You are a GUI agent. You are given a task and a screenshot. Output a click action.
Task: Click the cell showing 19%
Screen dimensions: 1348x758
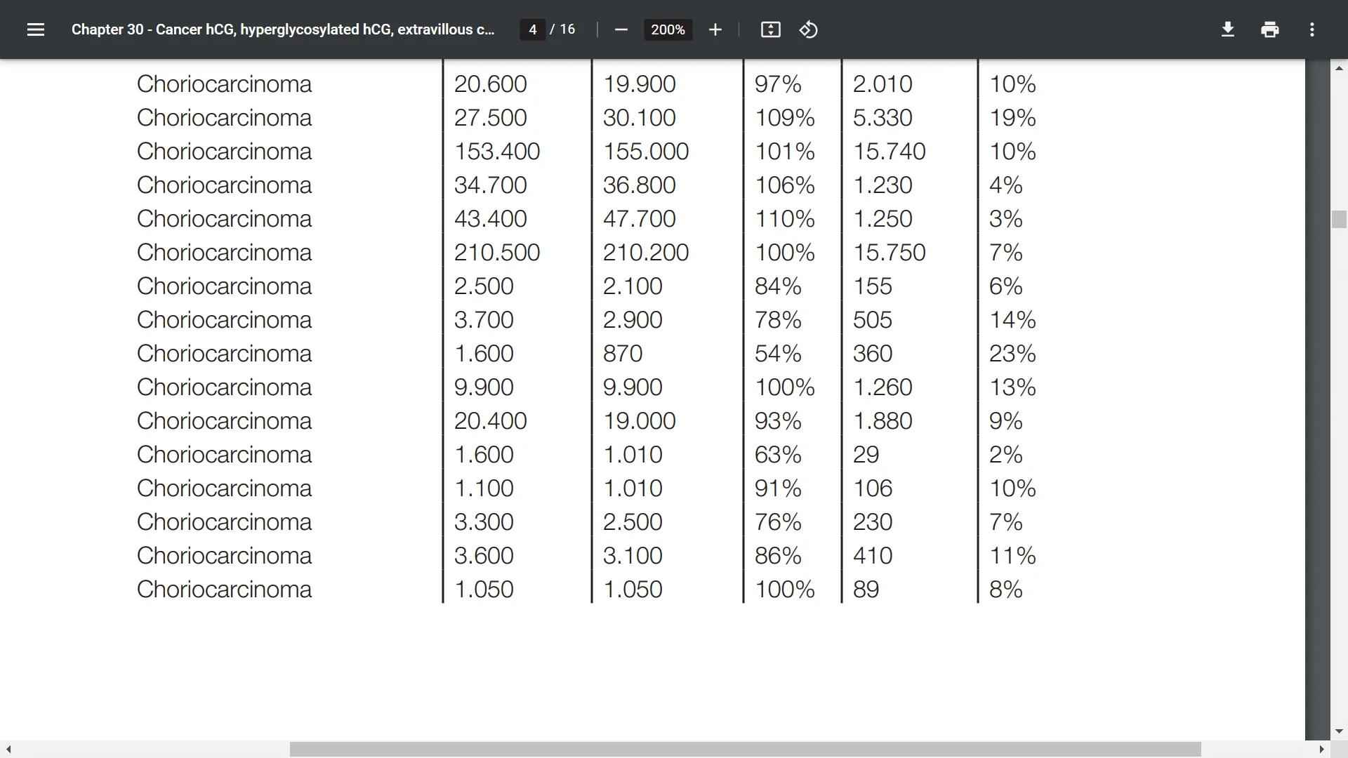point(1012,117)
